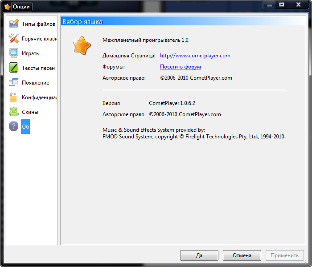Open the cometplayer.com homepage link
The image size is (312, 267).
pos(195,56)
